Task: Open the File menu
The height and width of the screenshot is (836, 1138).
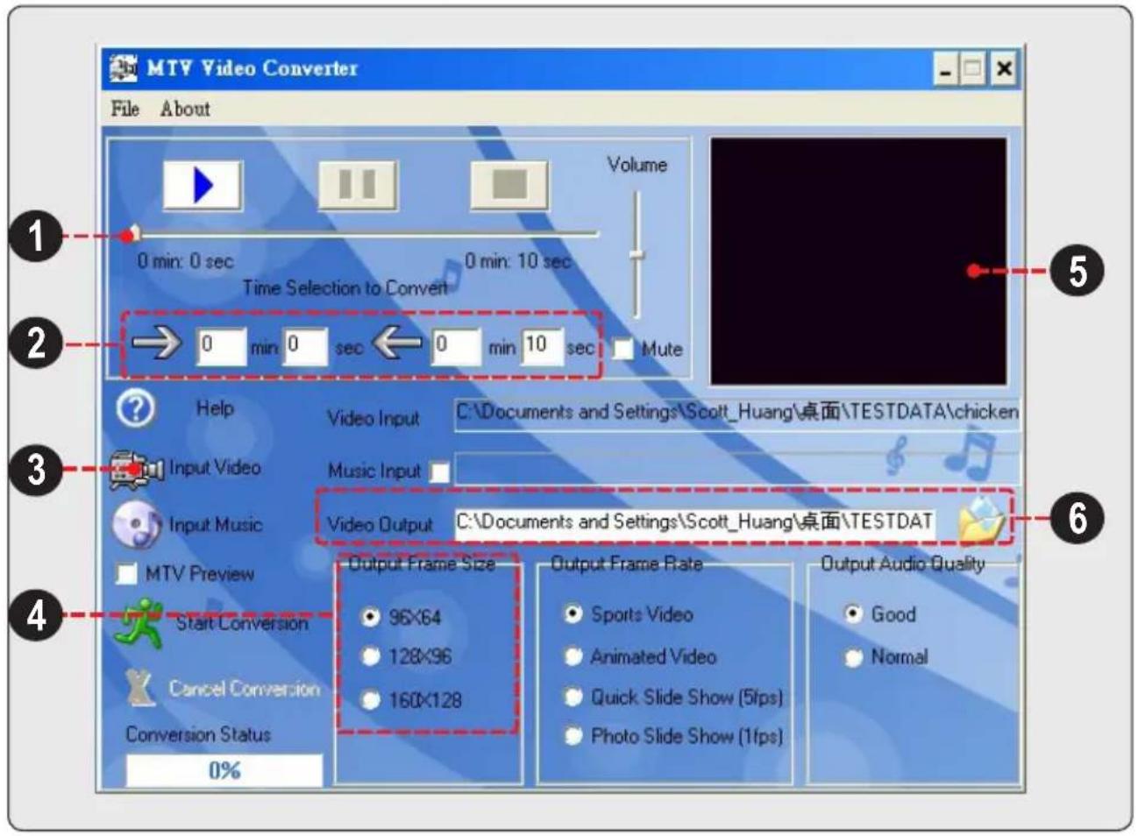Action: pos(124,109)
